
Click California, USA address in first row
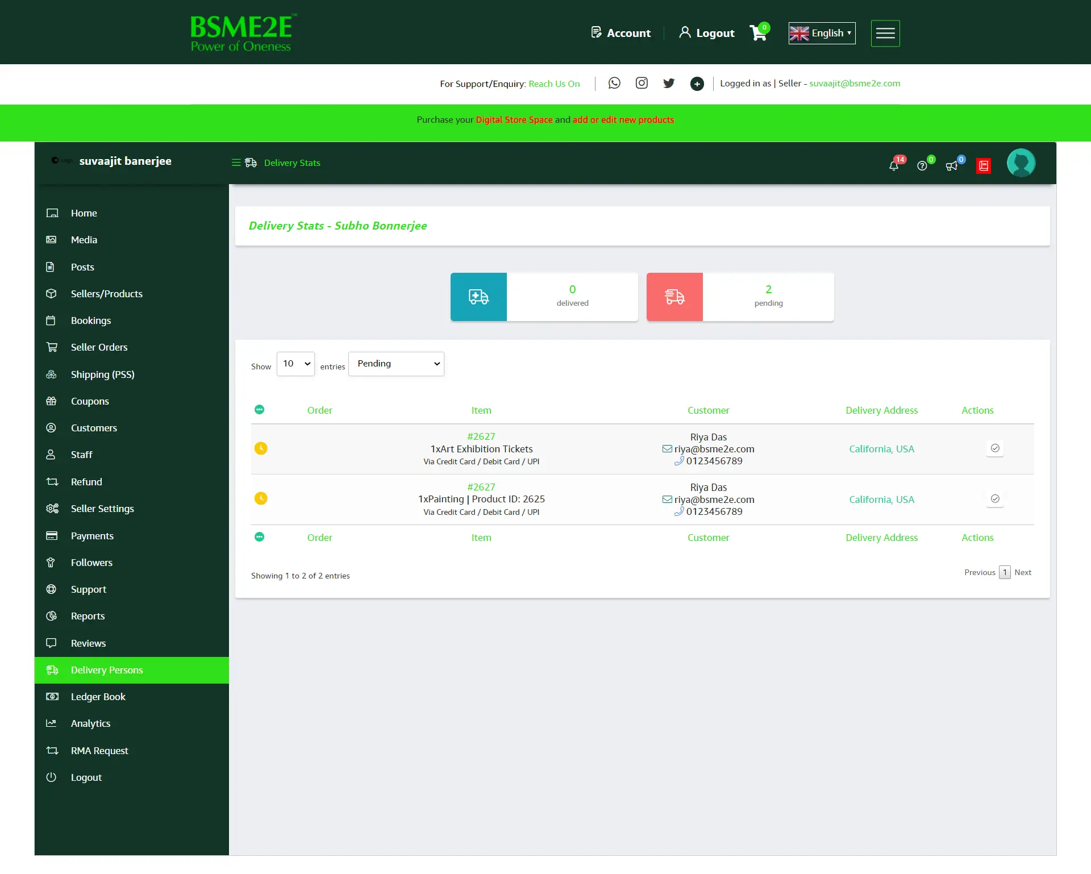click(x=881, y=449)
